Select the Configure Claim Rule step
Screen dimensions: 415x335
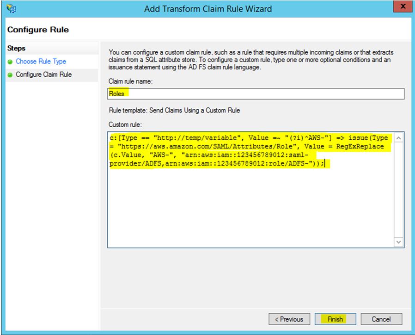(x=43, y=74)
